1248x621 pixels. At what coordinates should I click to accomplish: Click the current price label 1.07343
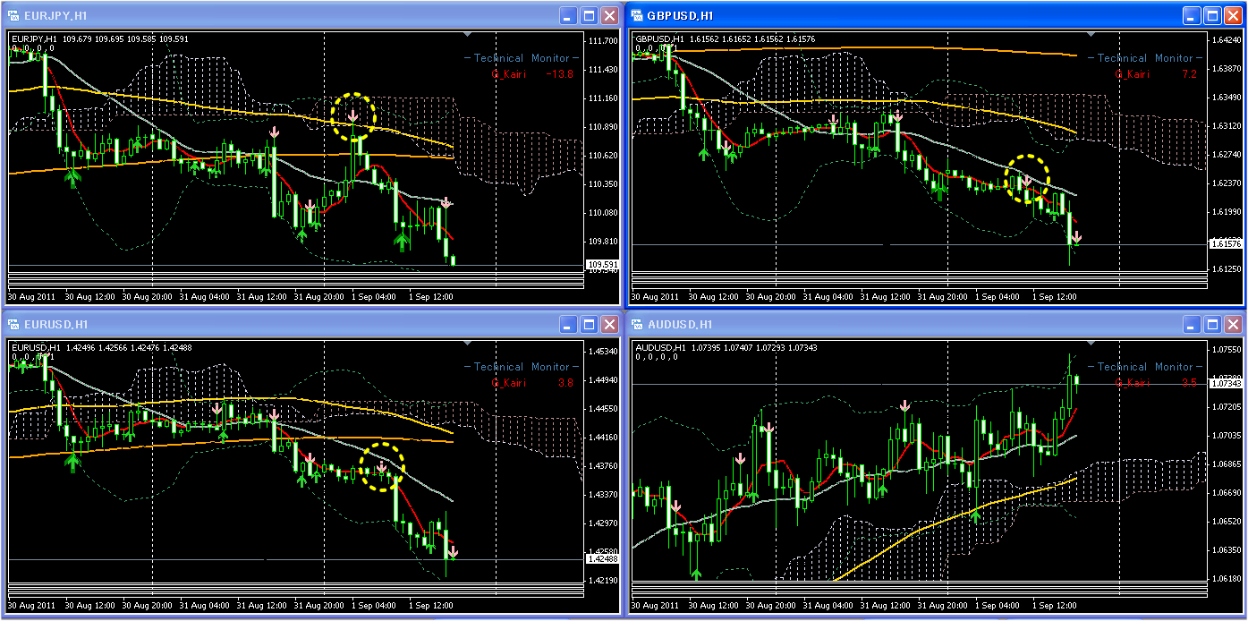[1225, 383]
